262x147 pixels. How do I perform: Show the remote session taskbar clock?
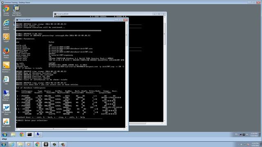click(254, 134)
